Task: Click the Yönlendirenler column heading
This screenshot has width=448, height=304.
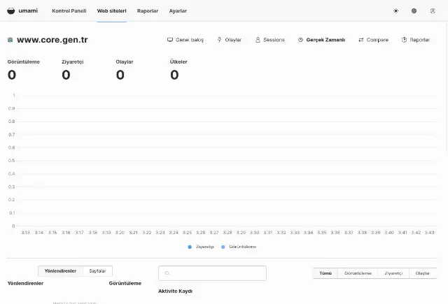Action: click(25, 284)
